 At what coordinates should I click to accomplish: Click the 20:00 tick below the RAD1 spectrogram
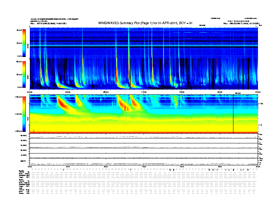220,92
